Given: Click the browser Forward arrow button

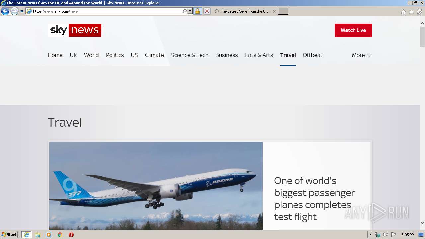Looking at the screenshot, I should [14, 11].
